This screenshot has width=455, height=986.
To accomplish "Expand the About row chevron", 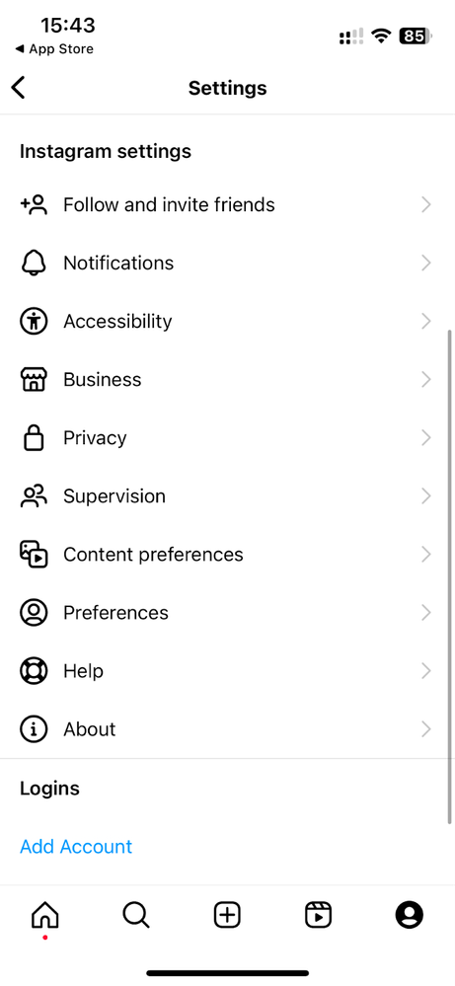I will click(426, 729).
